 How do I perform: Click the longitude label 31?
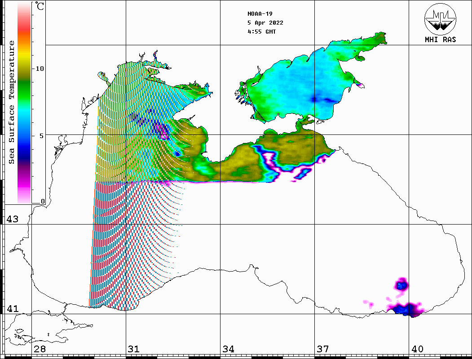(x=134, y=349)
